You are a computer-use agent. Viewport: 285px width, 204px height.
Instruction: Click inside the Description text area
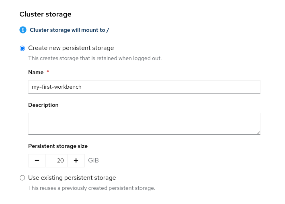[x=144, y=123]
